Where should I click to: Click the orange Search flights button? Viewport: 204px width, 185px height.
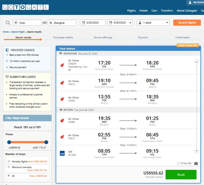(187, 23)
